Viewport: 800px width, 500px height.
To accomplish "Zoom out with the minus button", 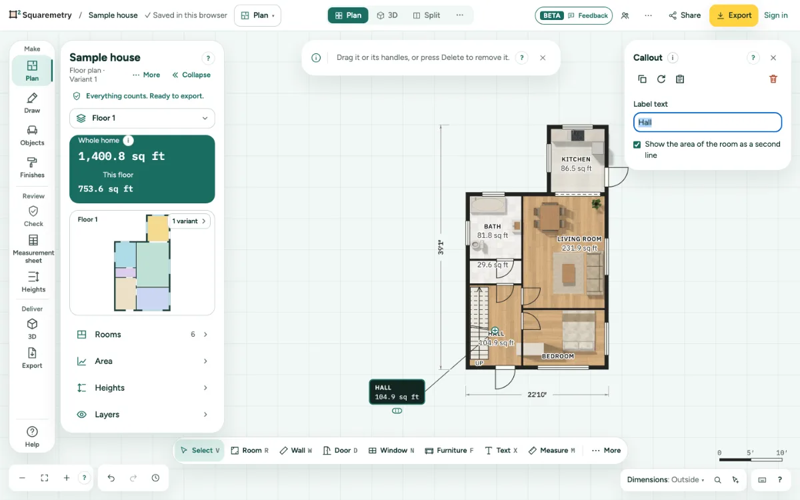I will [x=22, y=478].
